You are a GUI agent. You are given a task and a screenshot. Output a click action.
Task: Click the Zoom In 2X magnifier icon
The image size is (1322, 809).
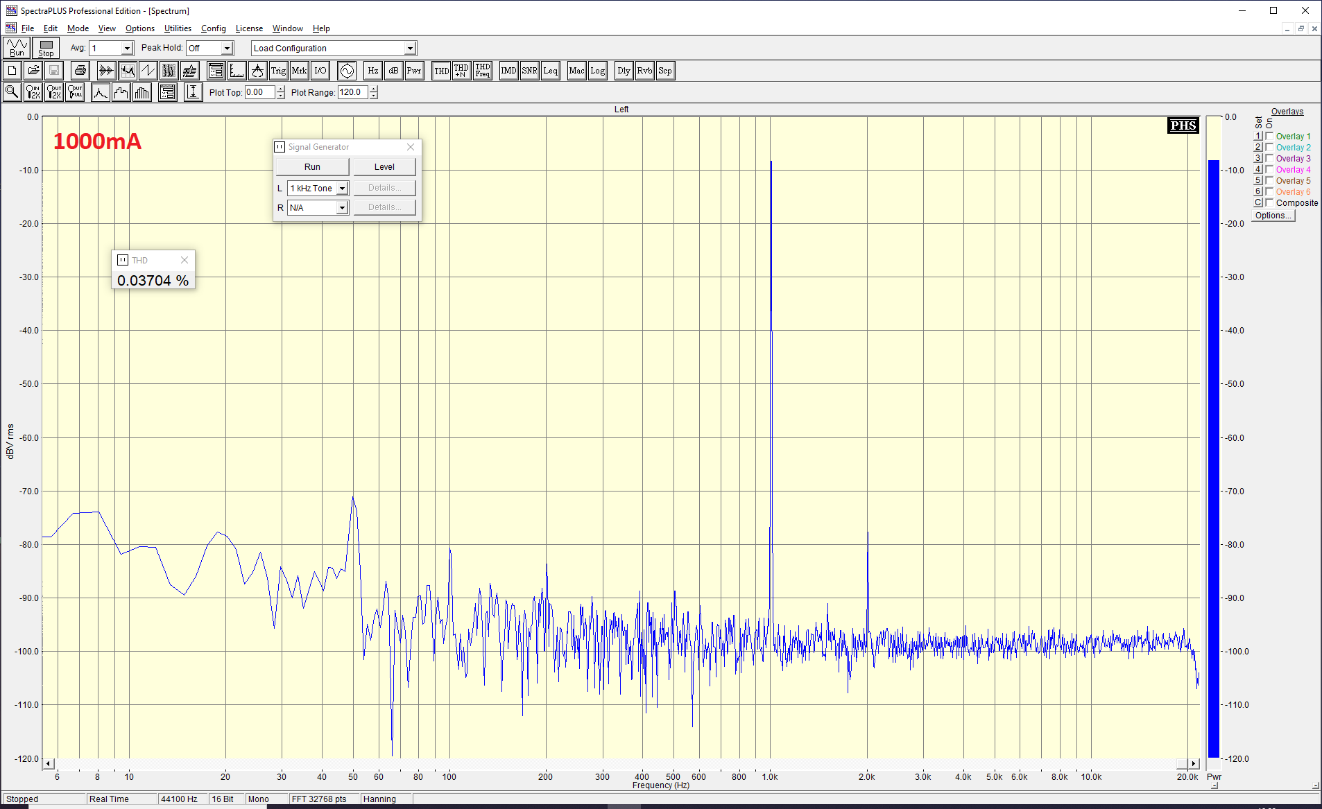(33, 92)
